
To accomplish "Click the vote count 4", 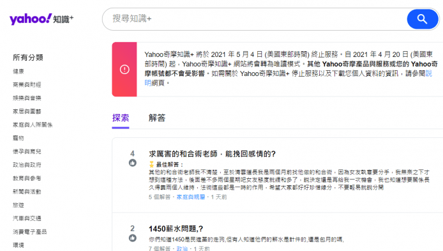I will click(133, 153).
